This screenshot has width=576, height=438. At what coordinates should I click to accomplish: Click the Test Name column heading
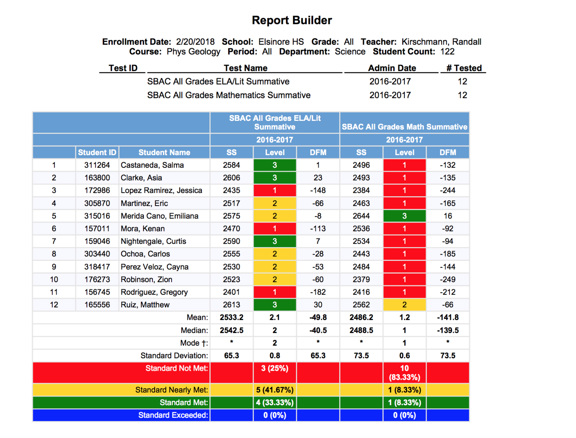(245, 68)
